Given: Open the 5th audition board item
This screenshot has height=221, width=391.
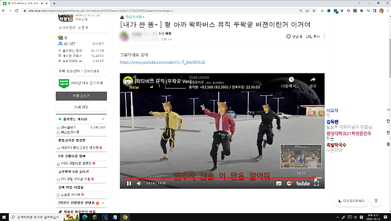Looking at the screenshot, I should [x=75, y=179].
